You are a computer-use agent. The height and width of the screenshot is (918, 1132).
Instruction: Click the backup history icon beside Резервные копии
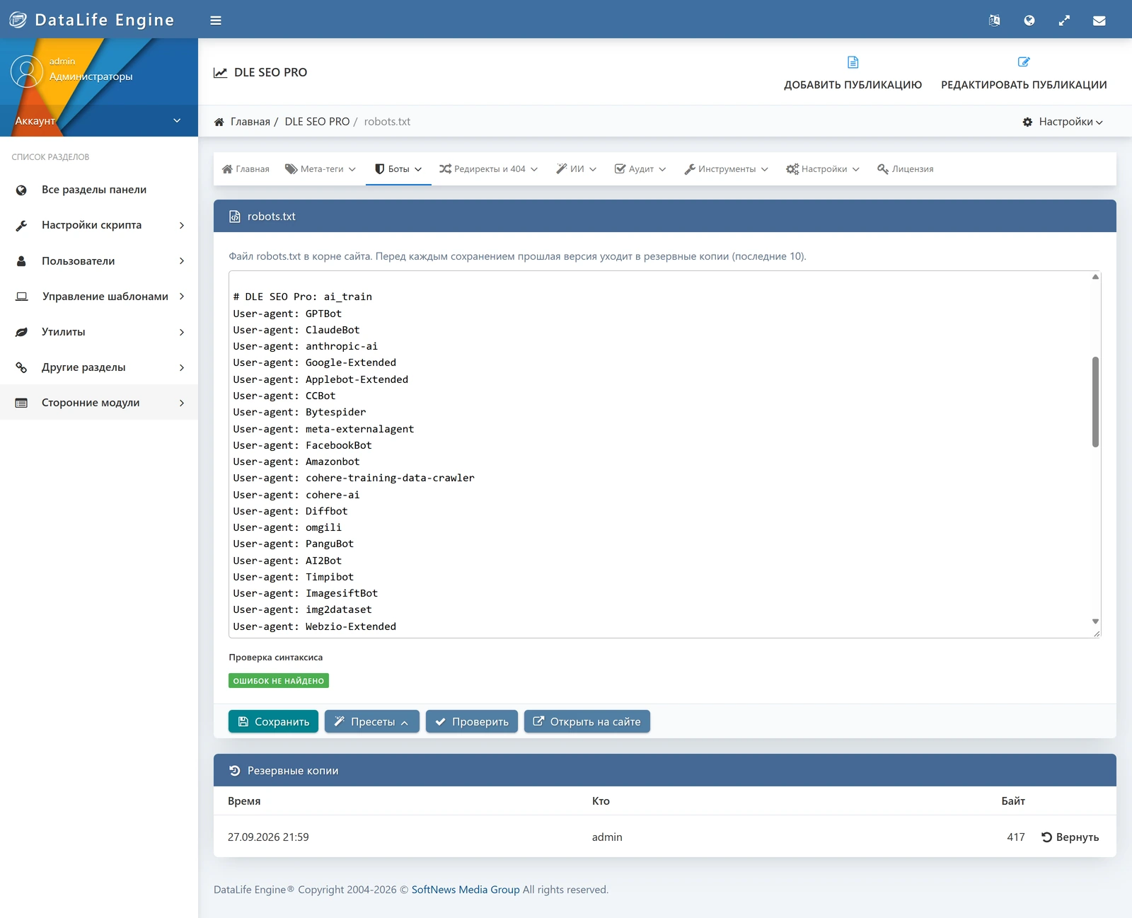tap(235, 771)
